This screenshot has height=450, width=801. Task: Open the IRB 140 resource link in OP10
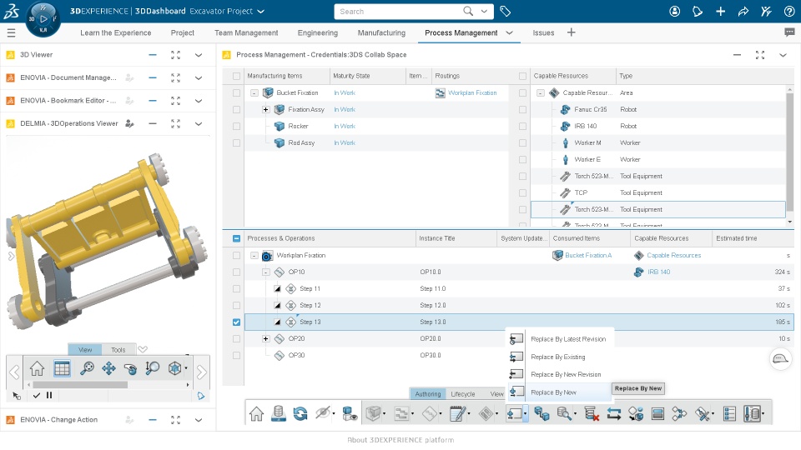coord(658,272)
